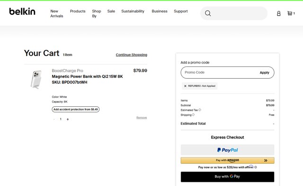Open the account profile icon
303x186 pixels.
[279, 13]
